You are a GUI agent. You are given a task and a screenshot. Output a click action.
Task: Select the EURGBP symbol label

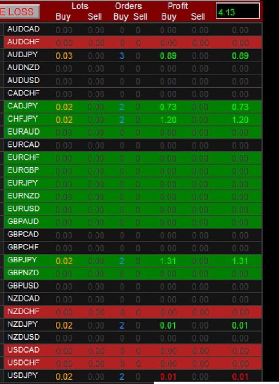click(x=23, y=170)
